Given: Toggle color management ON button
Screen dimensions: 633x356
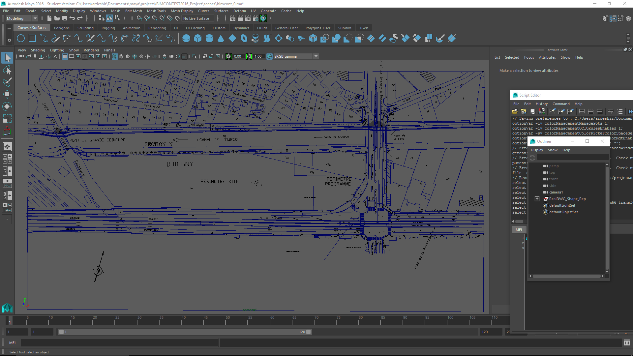Looking at the screenshot, I should click(269, 56).
